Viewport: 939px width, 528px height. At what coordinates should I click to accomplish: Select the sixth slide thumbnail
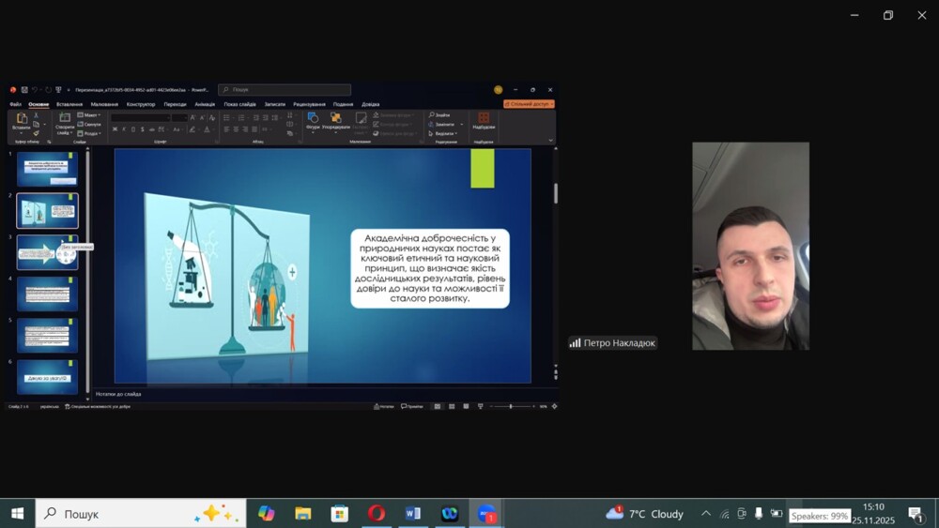click(47, 376)
